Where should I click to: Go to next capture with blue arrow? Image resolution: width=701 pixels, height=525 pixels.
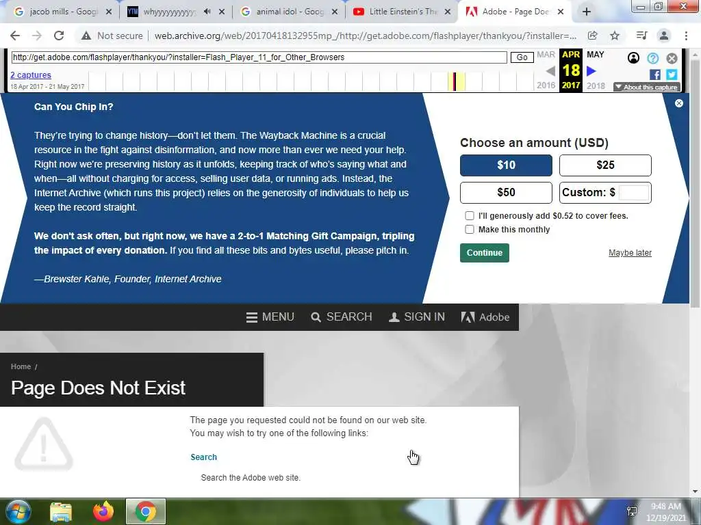tap(591, 71)
